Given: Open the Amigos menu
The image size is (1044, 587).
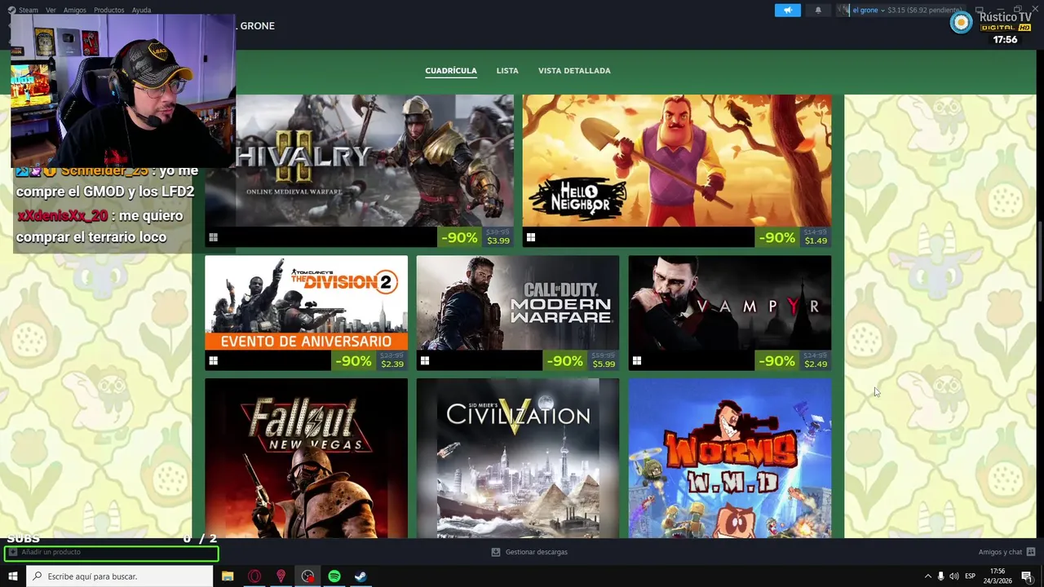Looking at the screenshot, I should tap(74, 10).
